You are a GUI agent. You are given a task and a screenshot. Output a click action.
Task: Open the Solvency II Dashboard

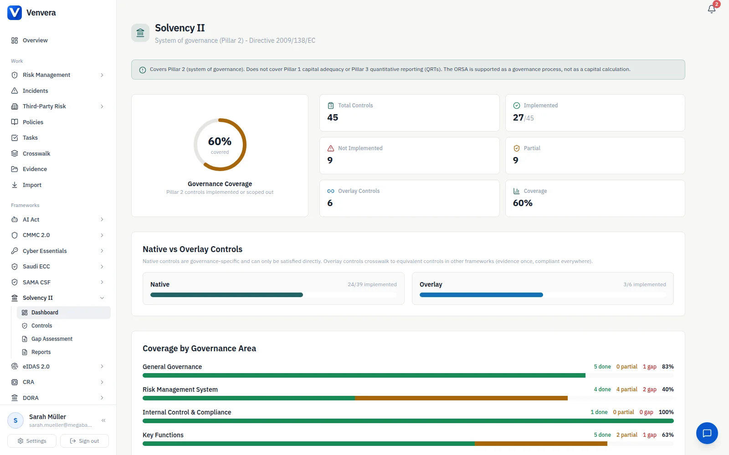pos(64,313)
